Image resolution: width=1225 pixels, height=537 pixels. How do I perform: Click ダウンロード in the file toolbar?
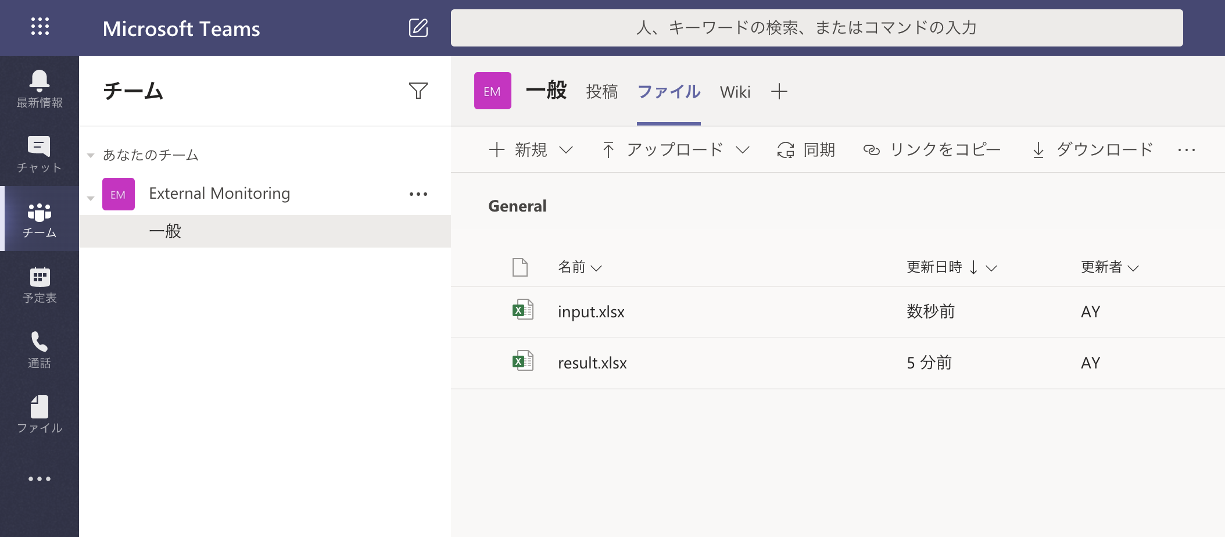[1093, 150]
